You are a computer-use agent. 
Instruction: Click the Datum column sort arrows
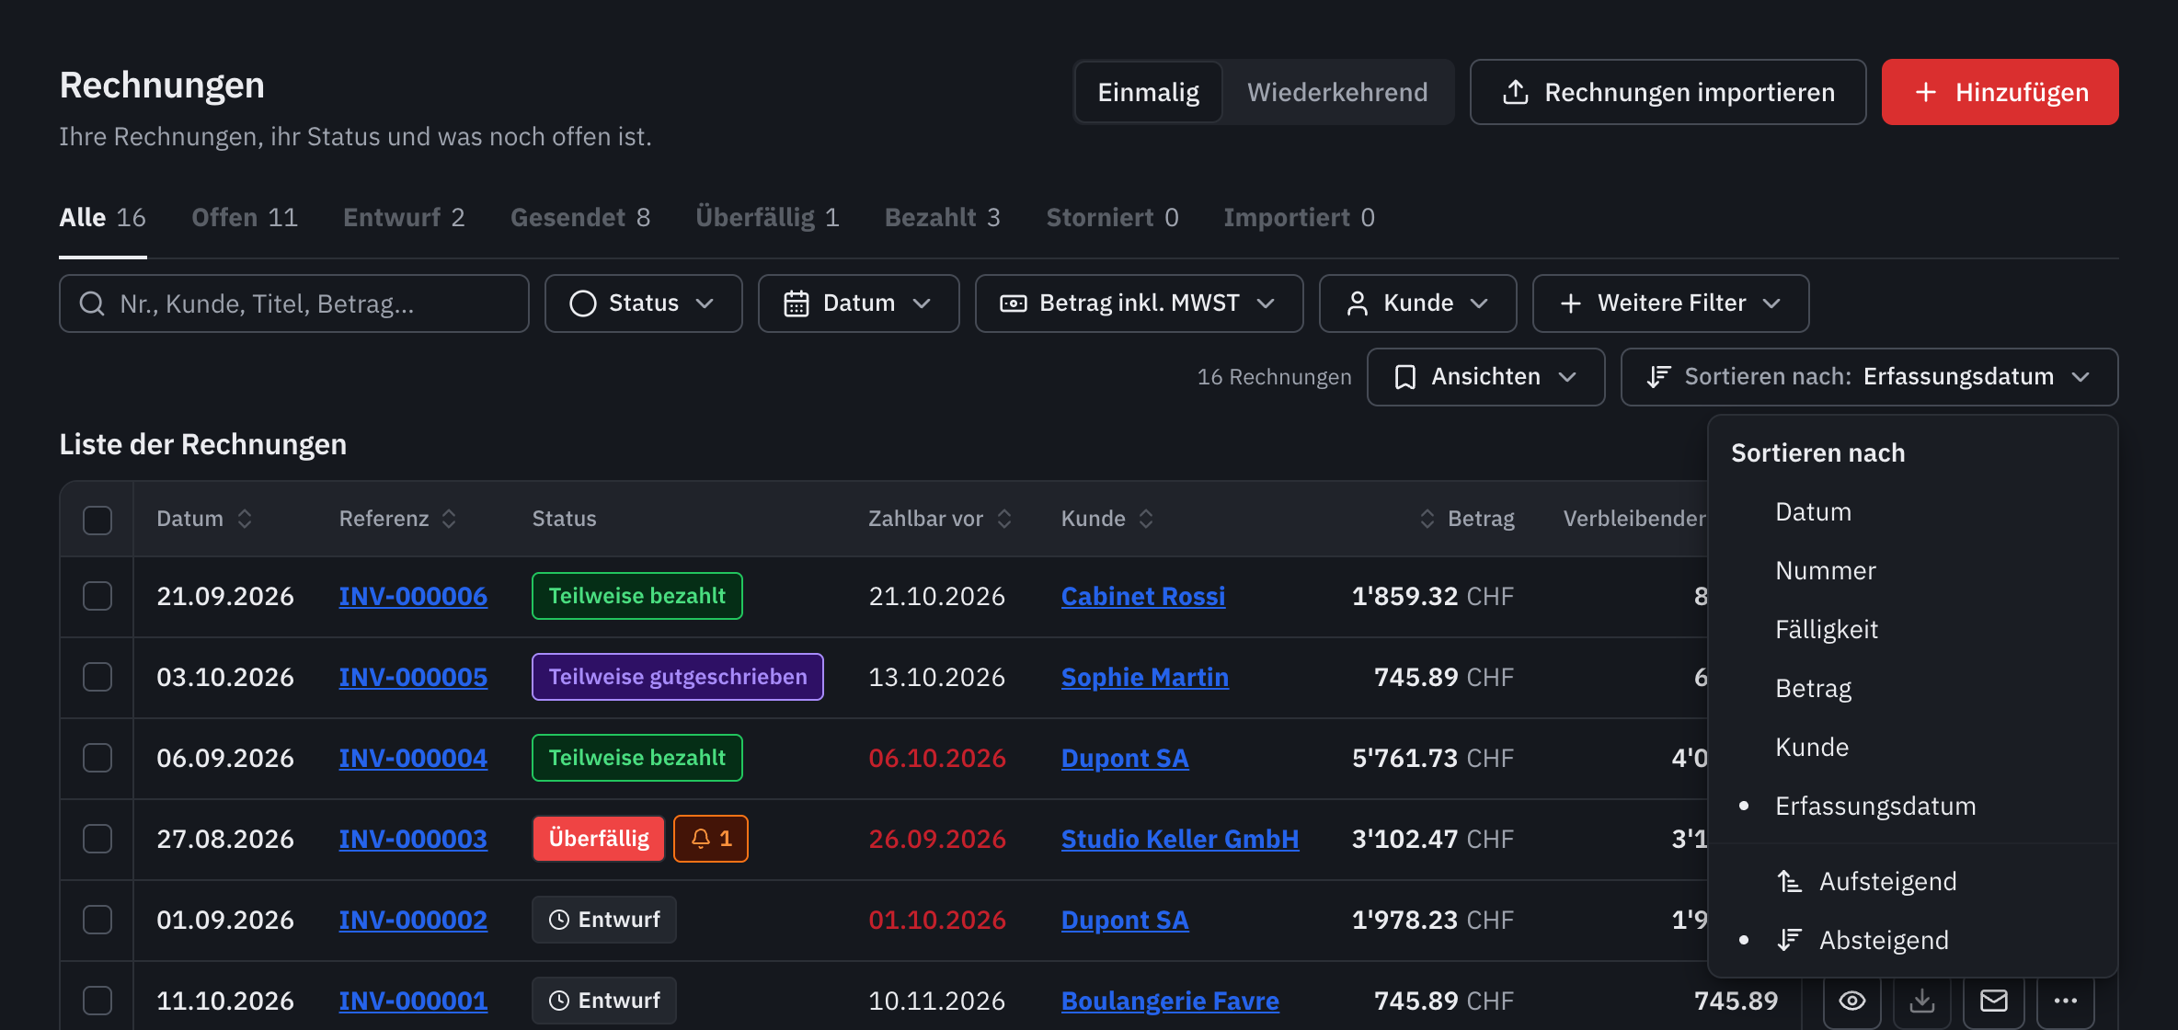point(245,519)
